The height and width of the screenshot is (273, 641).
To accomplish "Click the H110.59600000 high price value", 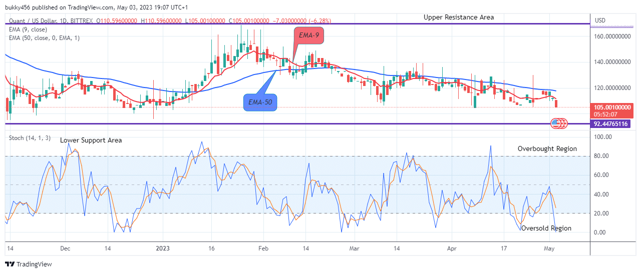I will (x=162, y=20).
